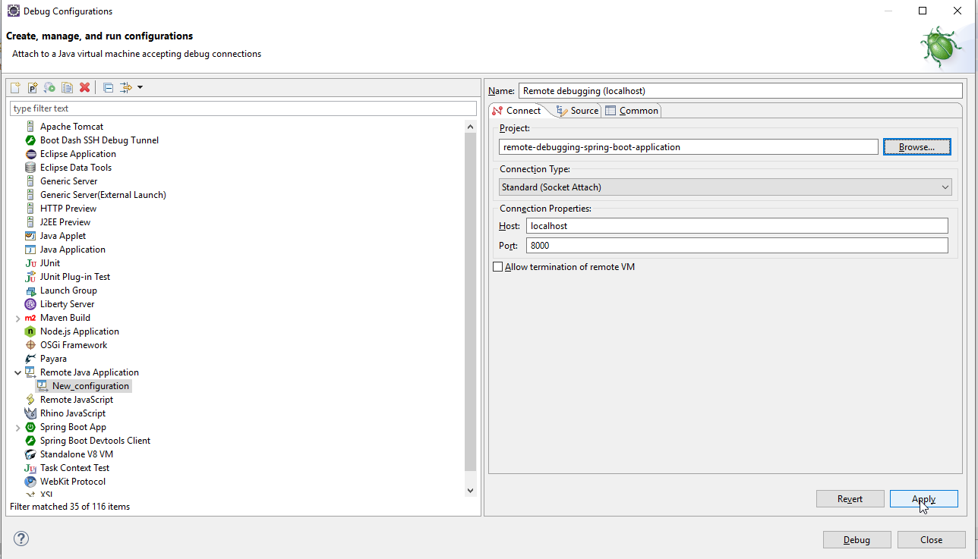
Task: Click the OSGi Framework icon
Action: pos(30,345)
